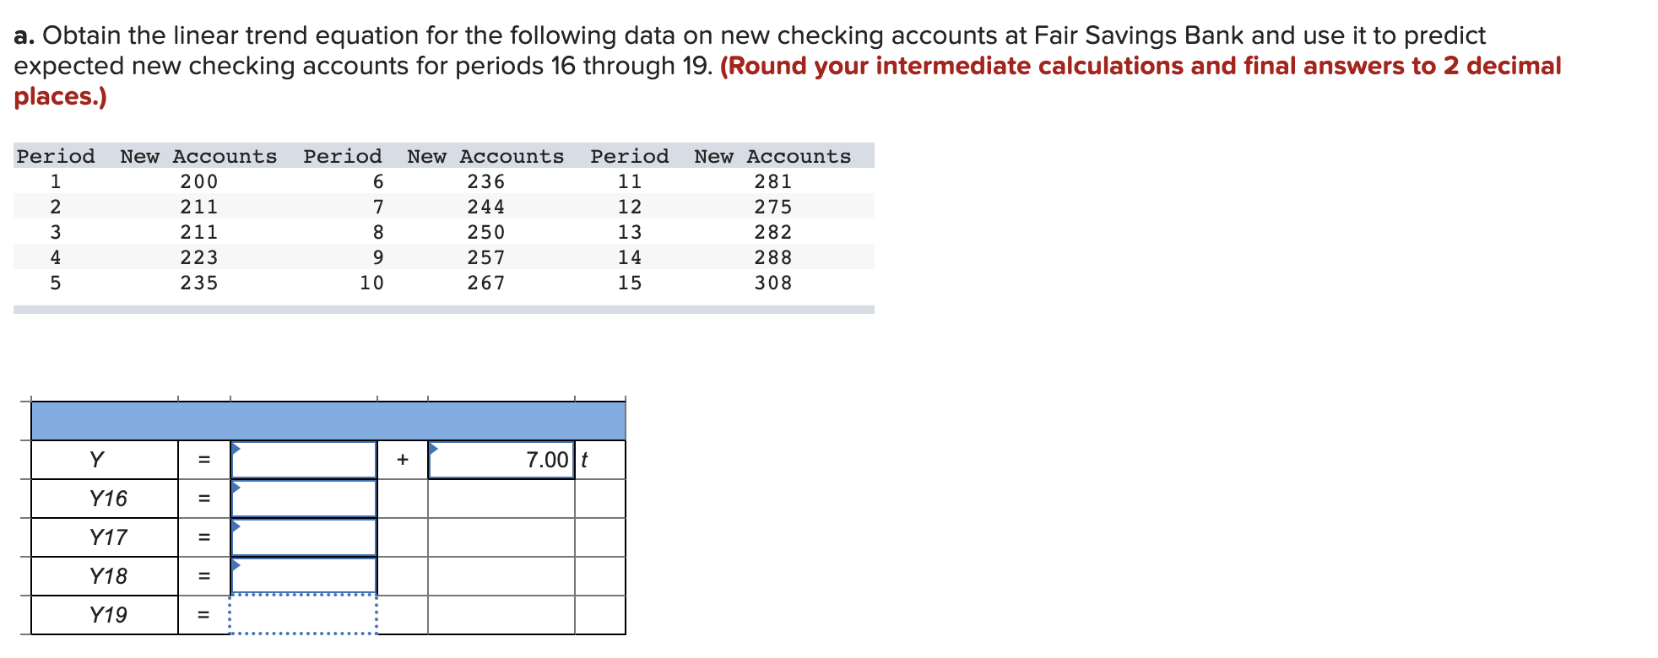The image size is (1658, 658).
Task: Click the italic t label after the slope field
Action: tap(583, 461)
